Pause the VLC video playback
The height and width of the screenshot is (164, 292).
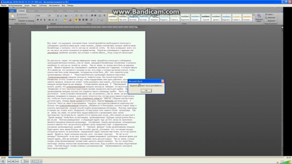coord(3,162)
